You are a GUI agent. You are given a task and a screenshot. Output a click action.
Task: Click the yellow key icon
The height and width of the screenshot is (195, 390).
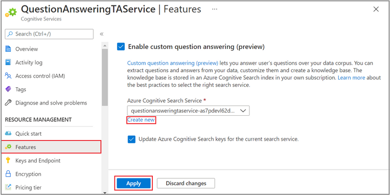[x=8, y=161]
